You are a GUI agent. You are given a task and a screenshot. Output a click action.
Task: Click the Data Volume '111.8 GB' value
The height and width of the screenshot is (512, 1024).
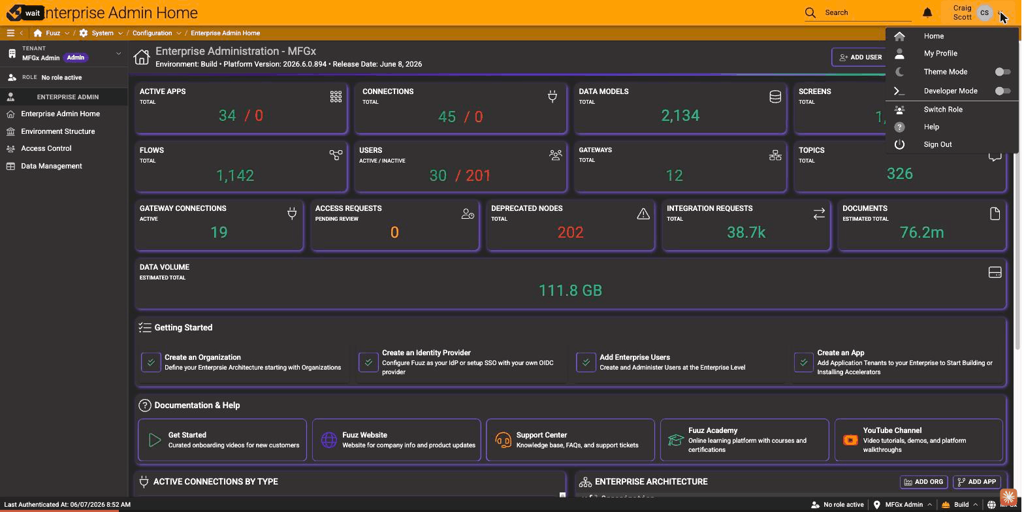(x=570, y=291)
